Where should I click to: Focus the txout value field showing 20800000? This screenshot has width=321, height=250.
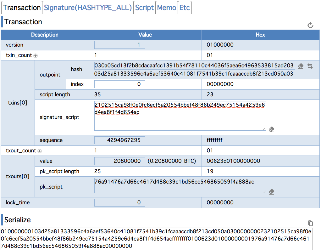tap(120, 161)
